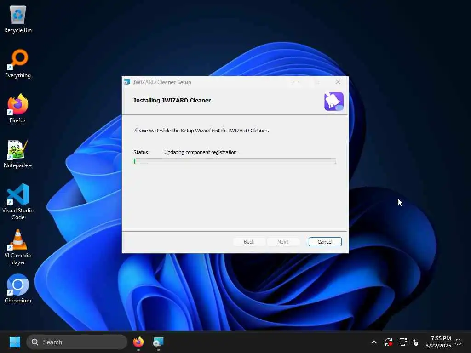Select the Notepad++ desktop shortcut
The image size is (471, 353).
pos(18,154)
